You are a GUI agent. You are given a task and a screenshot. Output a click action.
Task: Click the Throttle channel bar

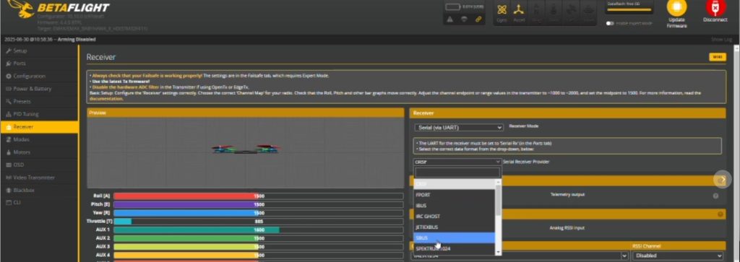click(258, 222)
